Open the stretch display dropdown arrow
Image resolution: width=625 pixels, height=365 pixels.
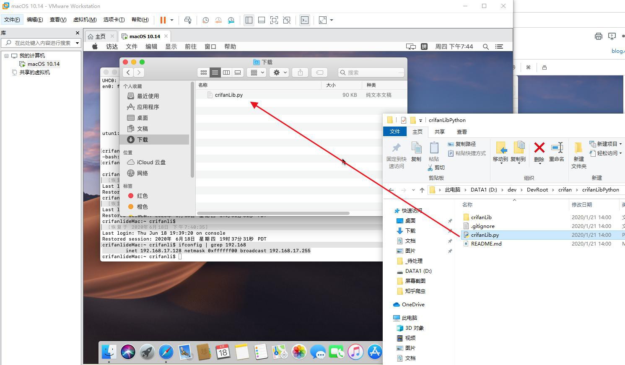tap(332, 20)
